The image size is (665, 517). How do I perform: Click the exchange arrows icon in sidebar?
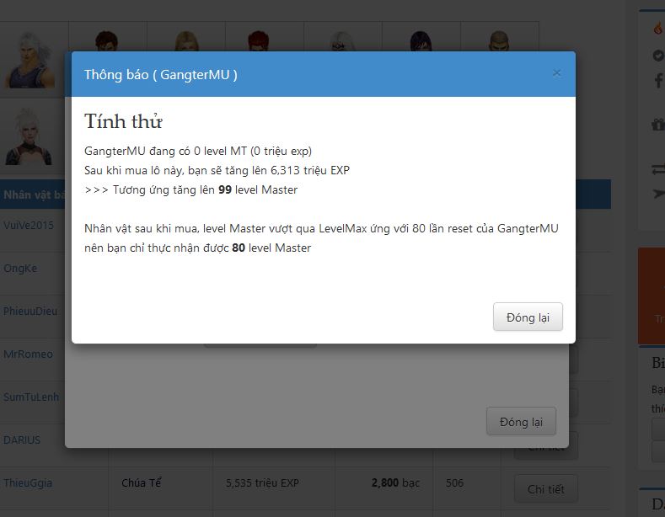point(658,169)
